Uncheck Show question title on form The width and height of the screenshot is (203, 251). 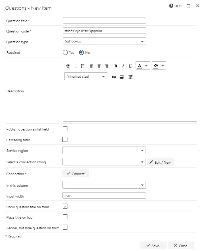pyautogui.click(x=65, y=206)
